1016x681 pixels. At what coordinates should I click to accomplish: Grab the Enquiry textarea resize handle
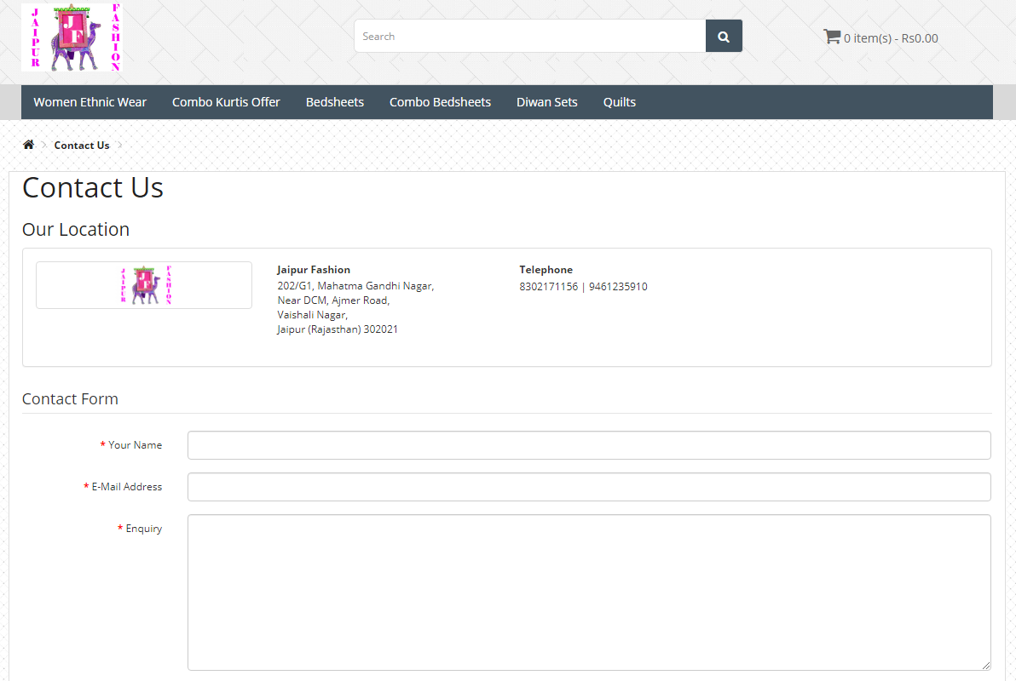pos(985,665)
